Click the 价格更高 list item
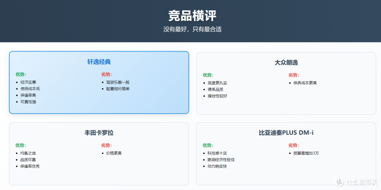381x190 pixels. coord(114,153)
